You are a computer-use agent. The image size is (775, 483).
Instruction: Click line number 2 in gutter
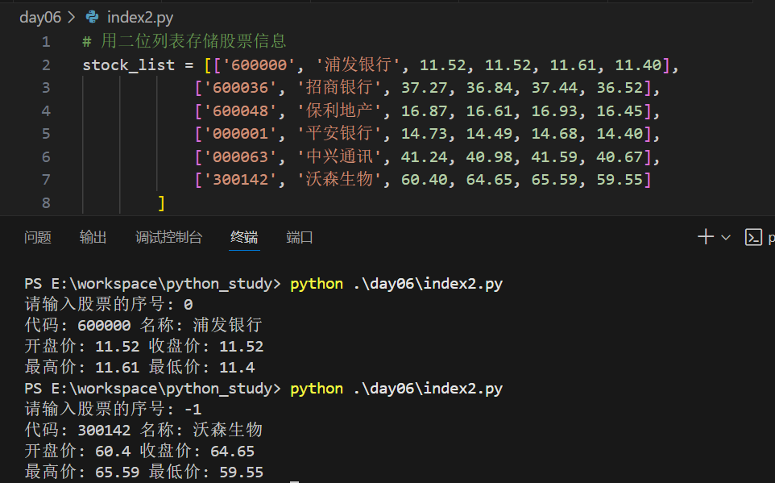click(46, 65)
